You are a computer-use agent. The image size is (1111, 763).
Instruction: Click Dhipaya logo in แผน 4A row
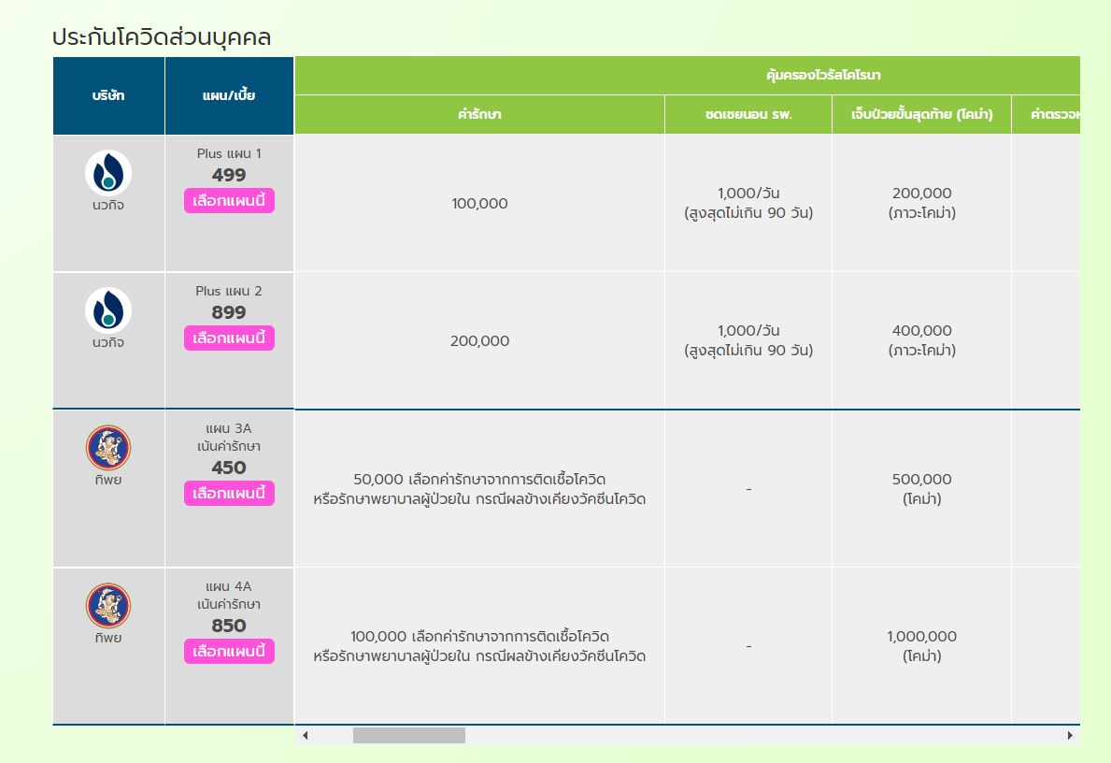[108, 606]
